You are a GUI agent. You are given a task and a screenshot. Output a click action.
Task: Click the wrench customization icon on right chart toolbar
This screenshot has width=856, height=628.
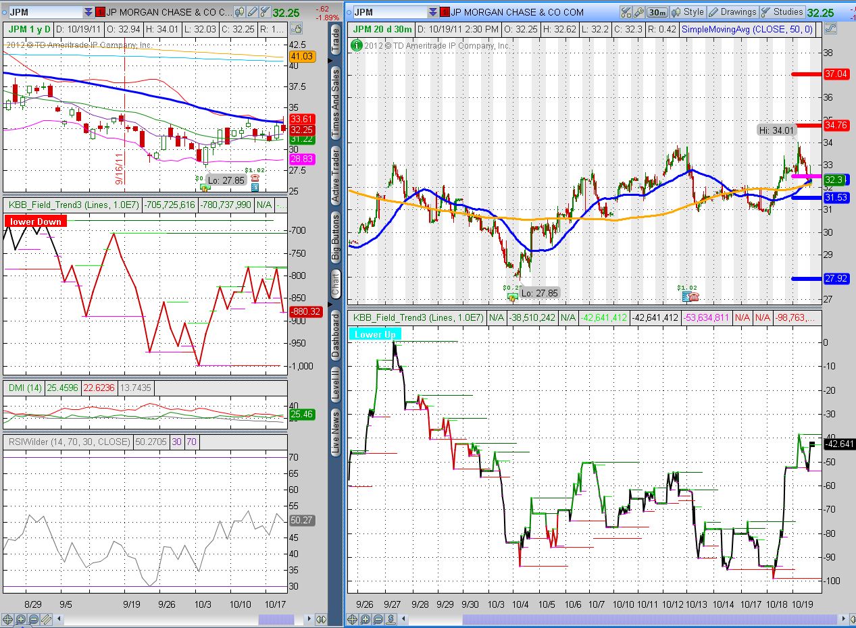click(638, 11)
